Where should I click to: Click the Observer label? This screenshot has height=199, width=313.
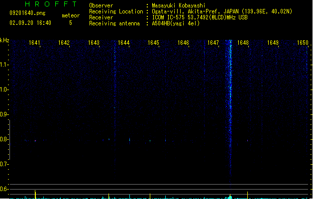point(101,5)
